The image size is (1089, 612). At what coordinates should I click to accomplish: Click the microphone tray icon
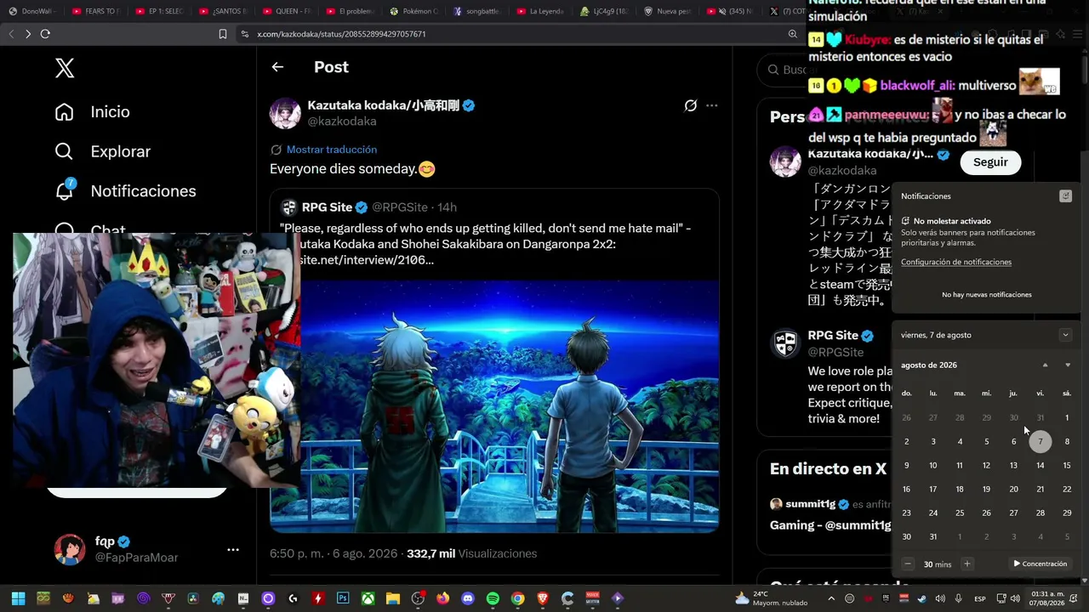[959, 598]
